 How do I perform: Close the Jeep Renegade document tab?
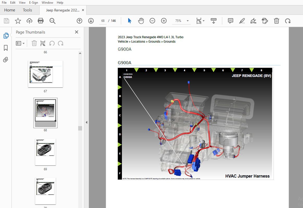coord(83,10)
